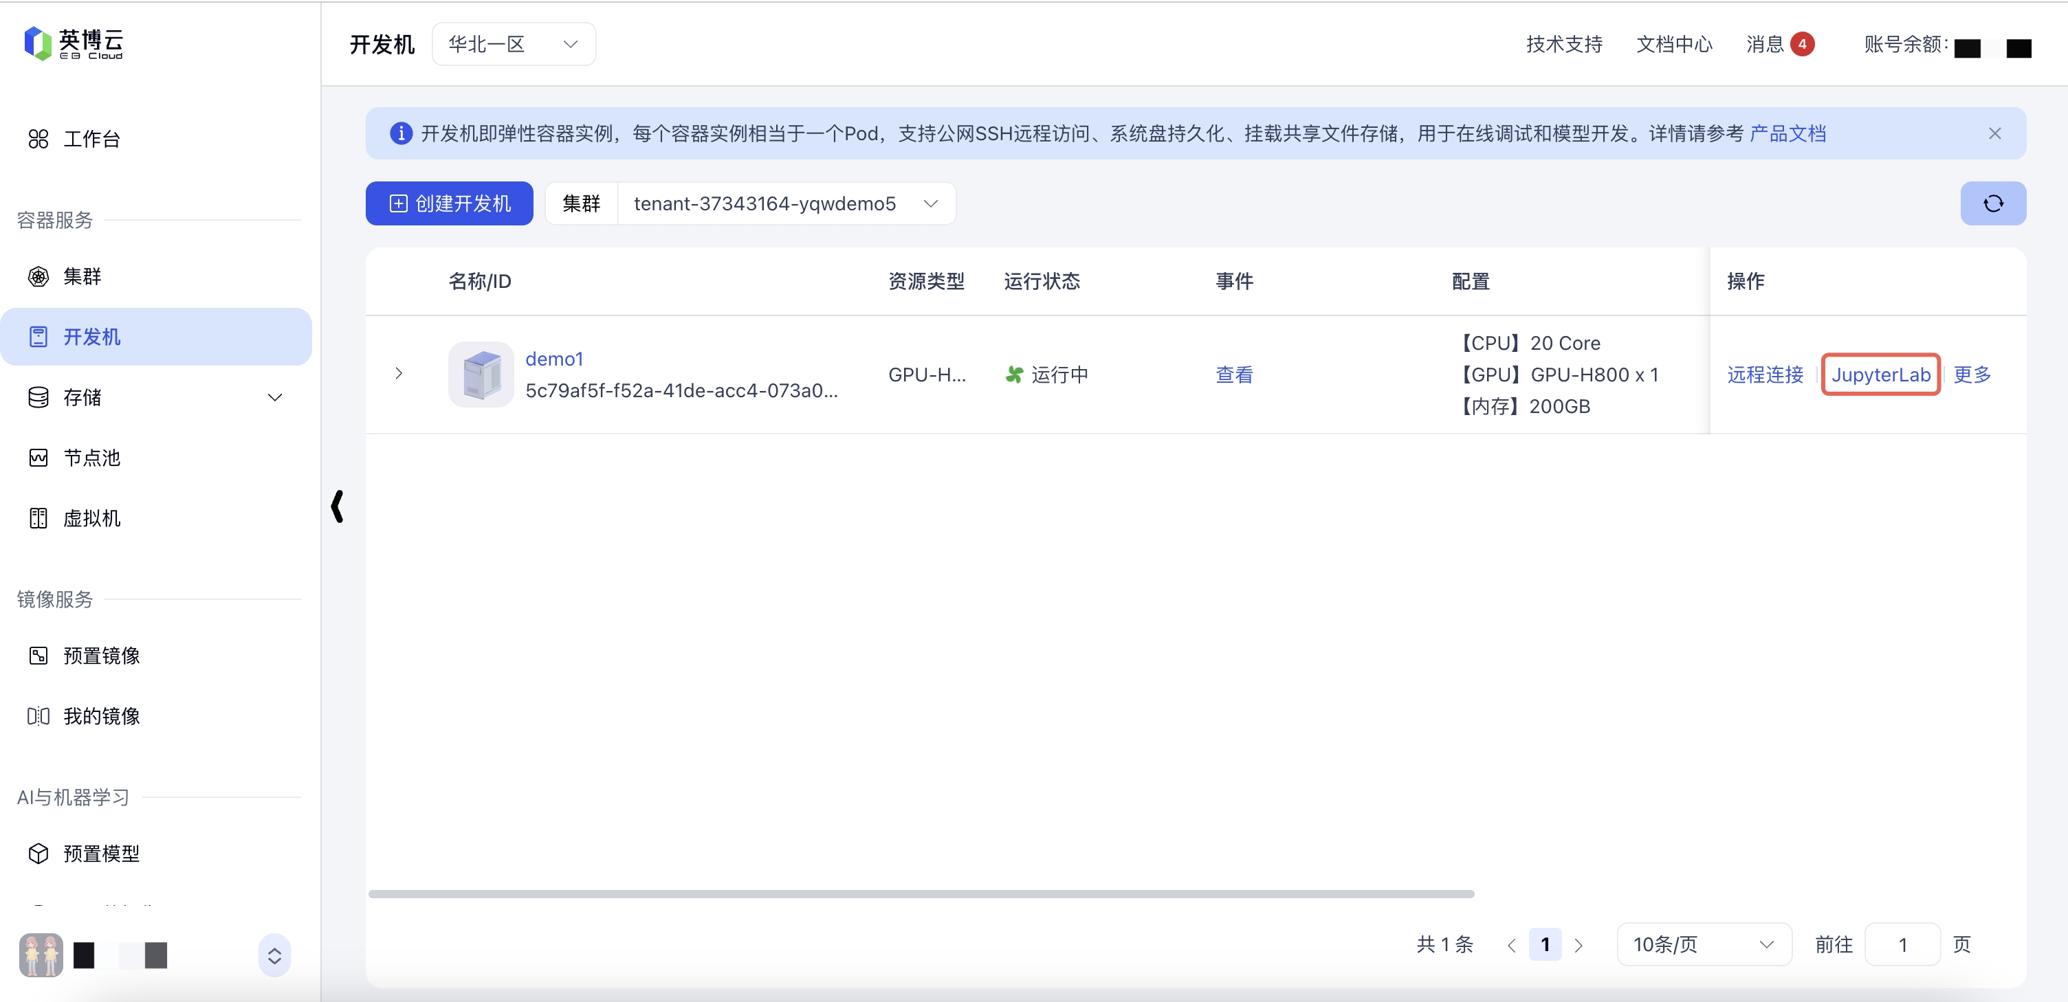Expand the demo1 row details
Viewport: 2068px width, 1002px height.
[x=399, y=374]
